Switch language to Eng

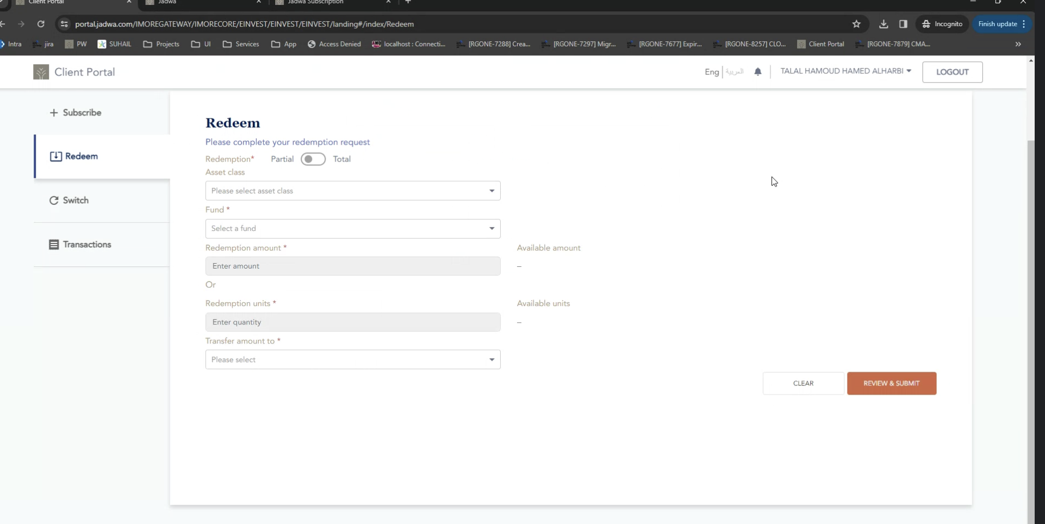pyautogui.click(x=711, y=72)
